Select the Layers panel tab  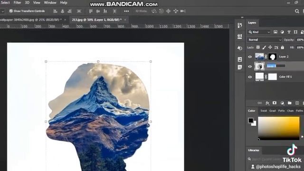tap(252, 23)
